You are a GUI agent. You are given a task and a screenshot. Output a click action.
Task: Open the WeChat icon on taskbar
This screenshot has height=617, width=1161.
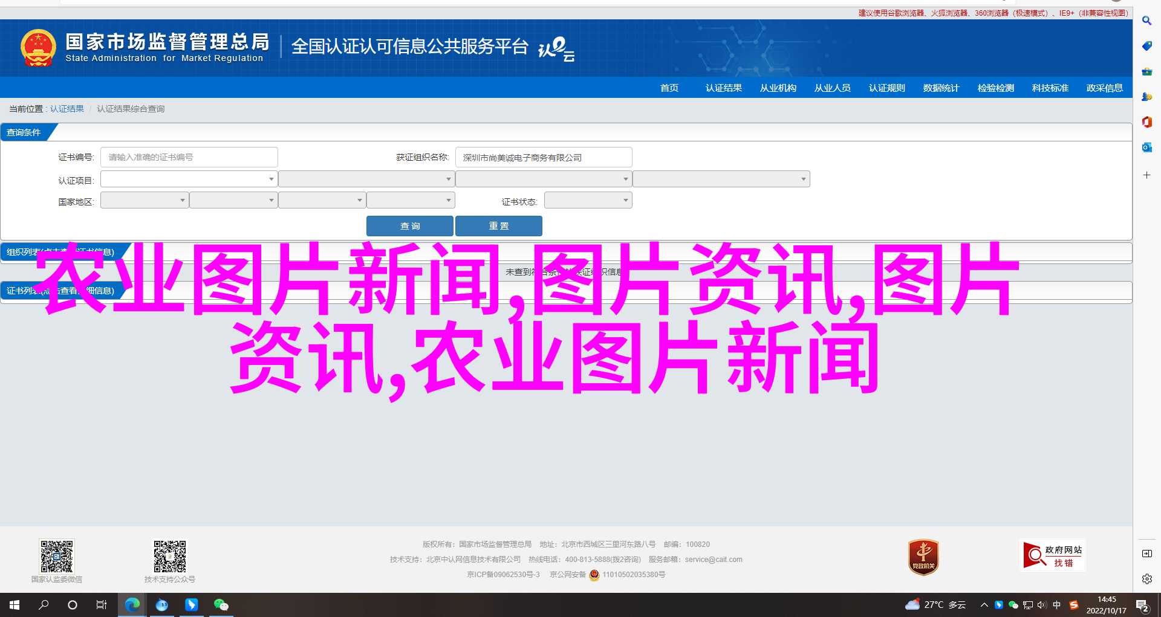click(x=221, y=605)
